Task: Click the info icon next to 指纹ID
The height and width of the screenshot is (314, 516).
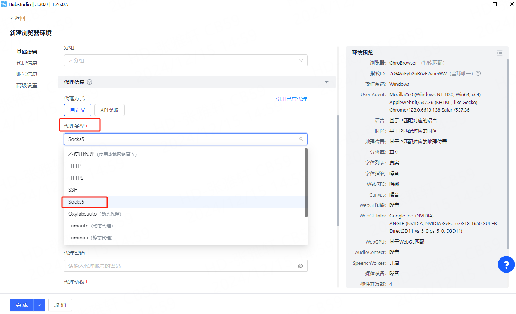Action: (x=478, y=73)
